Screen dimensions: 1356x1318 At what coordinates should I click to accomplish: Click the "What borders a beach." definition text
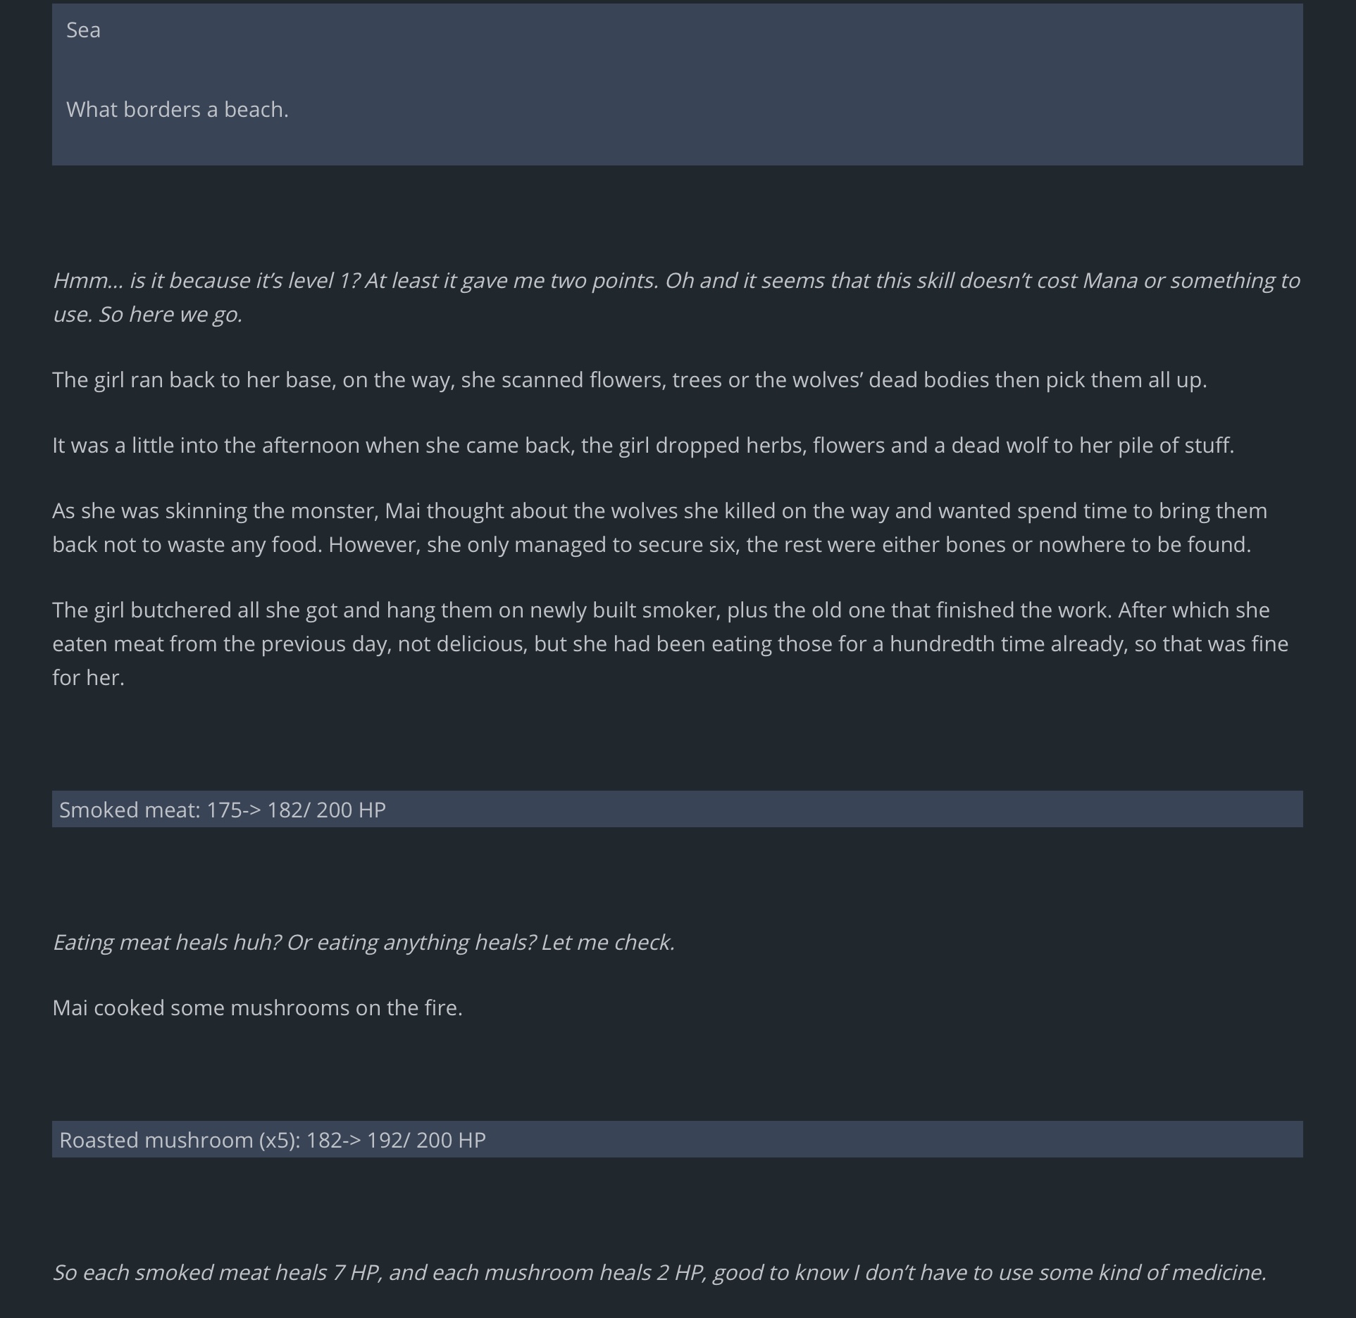click(x=177, y=110)
